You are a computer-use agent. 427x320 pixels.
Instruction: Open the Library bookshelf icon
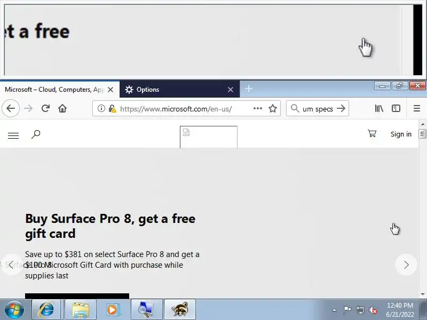point(379,108)
